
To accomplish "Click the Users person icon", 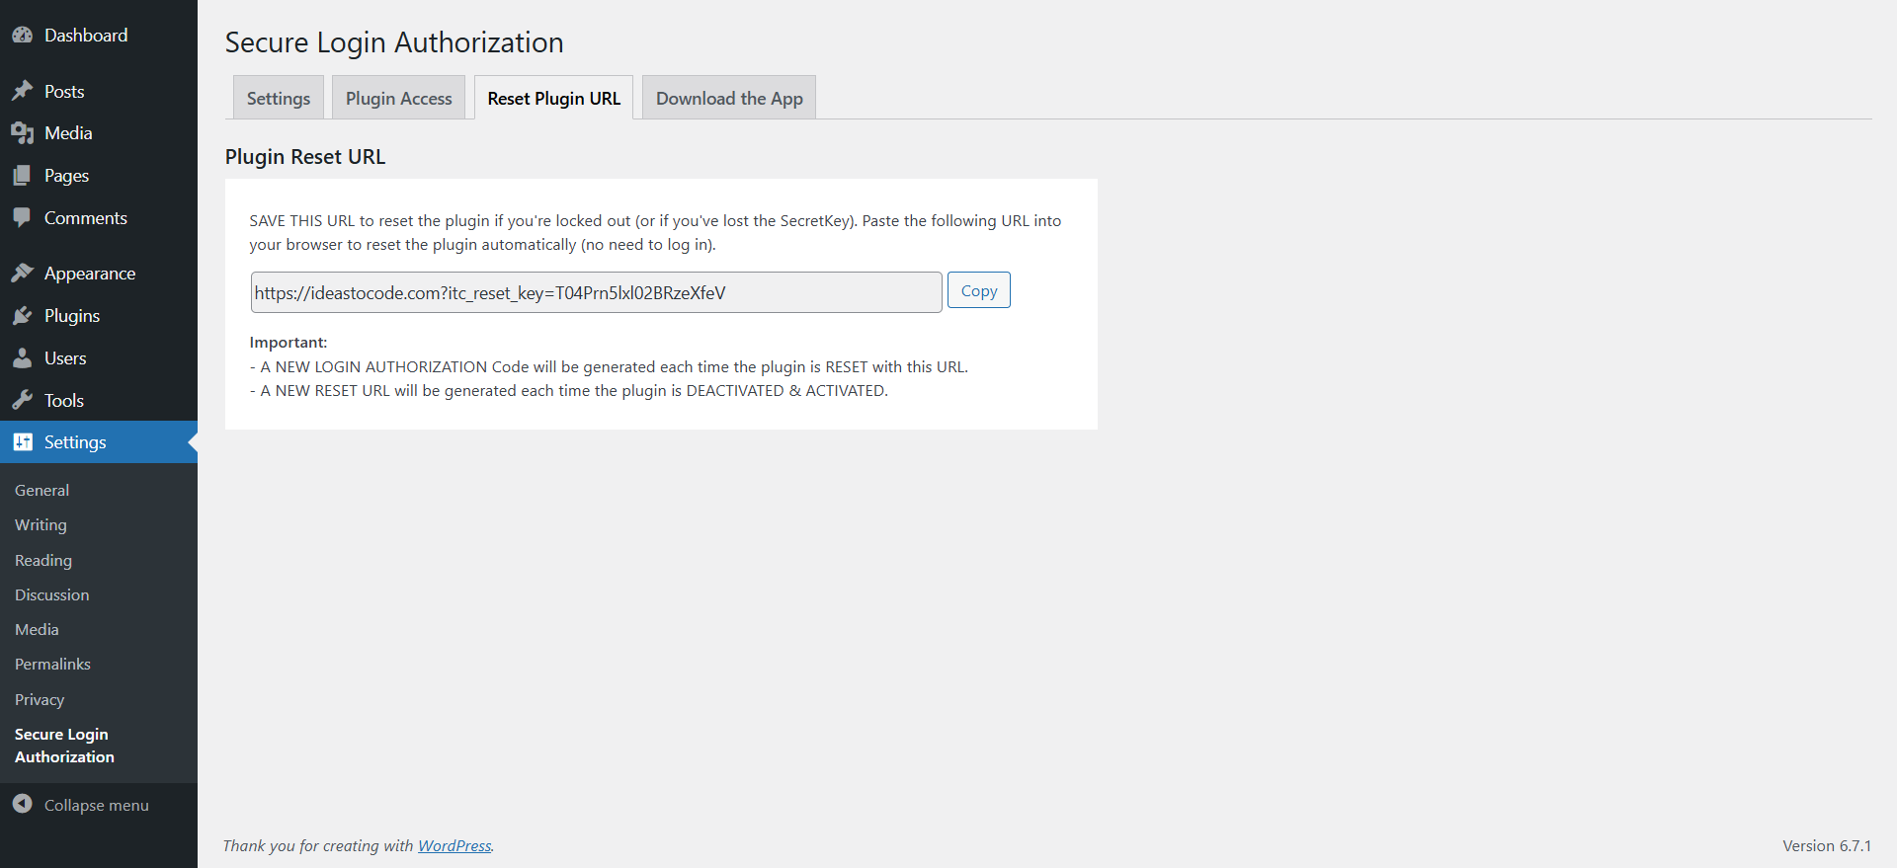I will tap(23, 358).
